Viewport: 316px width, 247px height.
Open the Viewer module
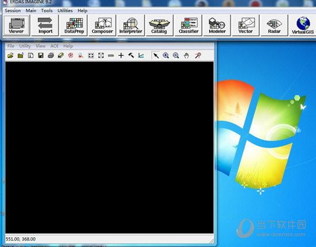coord(17,25)
